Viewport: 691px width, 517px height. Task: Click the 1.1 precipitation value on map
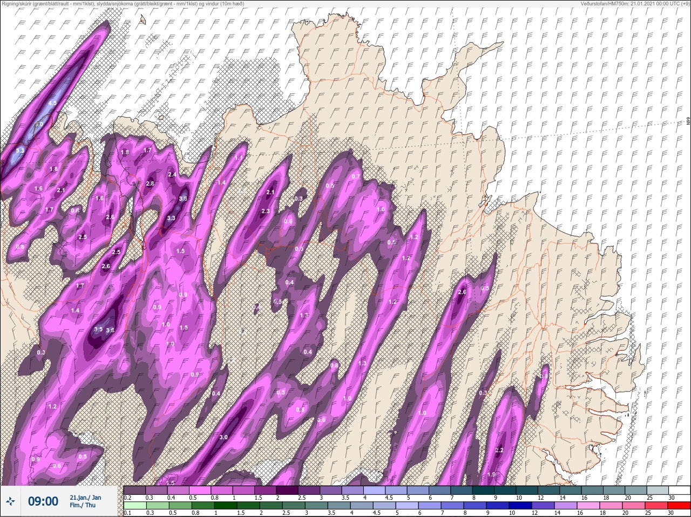pos(240,157)
